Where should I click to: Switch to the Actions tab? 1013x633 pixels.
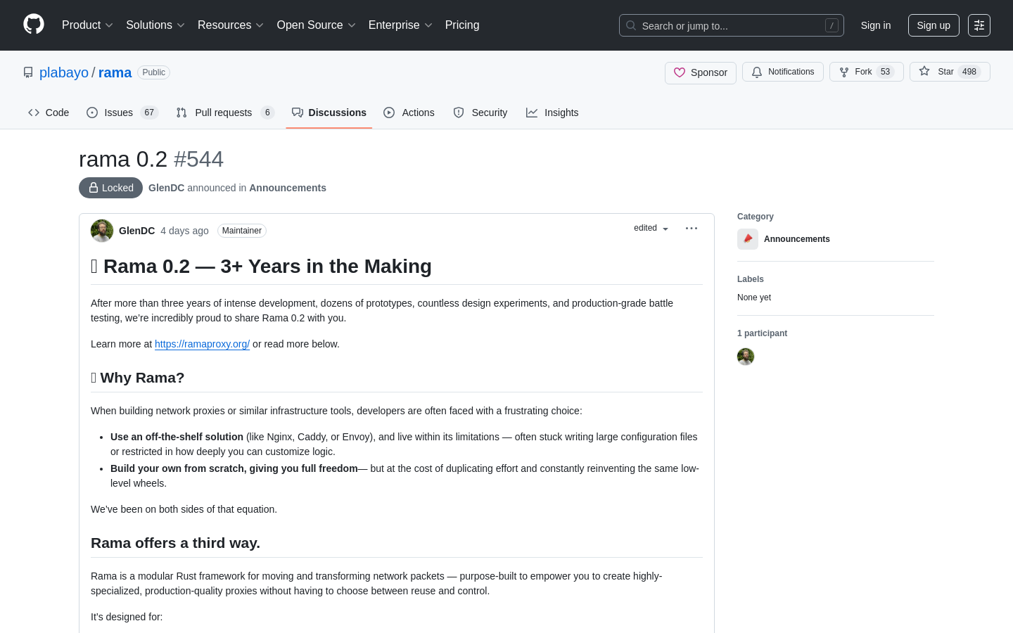pyautogui.click(x=409, y=113)
